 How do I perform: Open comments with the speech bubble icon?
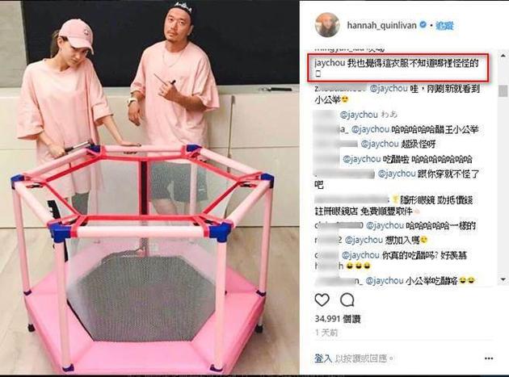(x=347, y=300)
